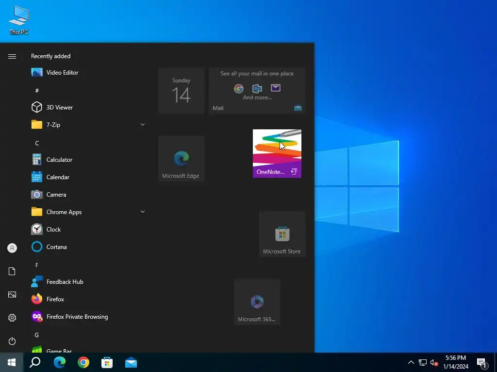Viewport: 497px width, 372px height.
Task: Open Game Bar app entry
Action: [88, 349]
